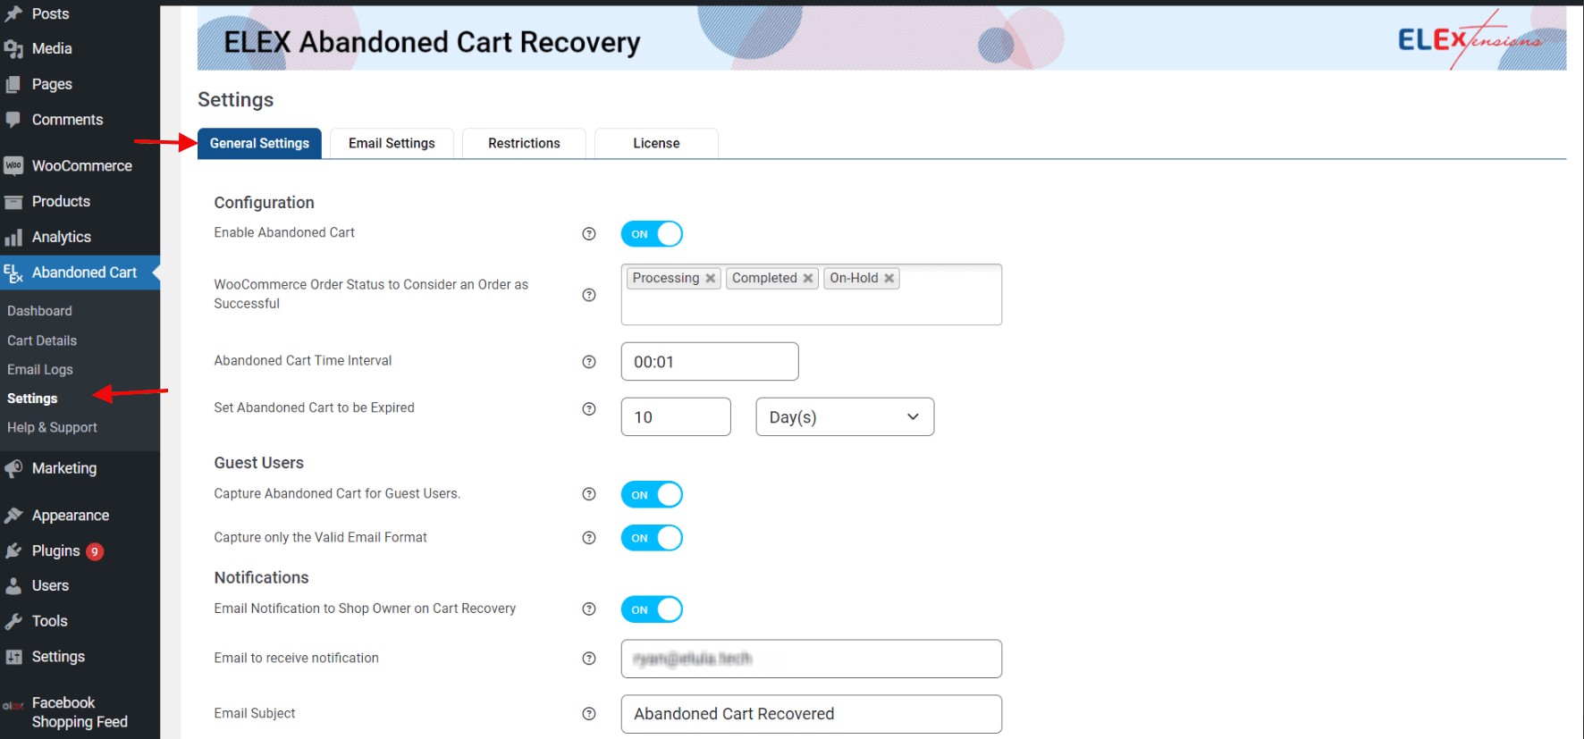Click help icon for Set Abandoned Cart Expired
Screen dimensions: 1584x739
point(589,409)
